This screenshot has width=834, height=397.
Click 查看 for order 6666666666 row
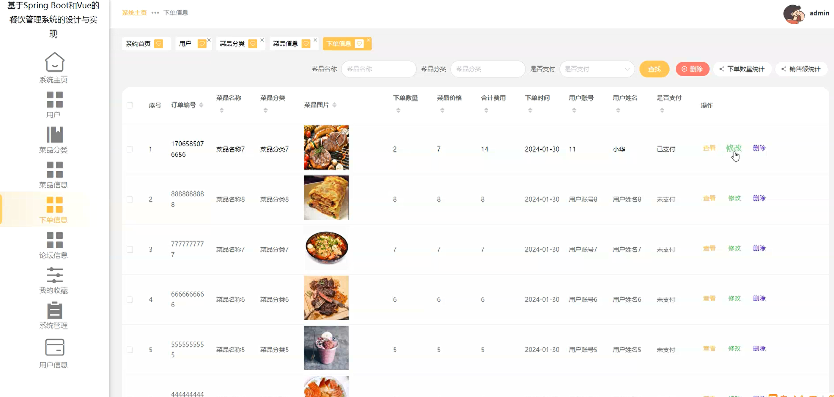(x=709, y=298)
